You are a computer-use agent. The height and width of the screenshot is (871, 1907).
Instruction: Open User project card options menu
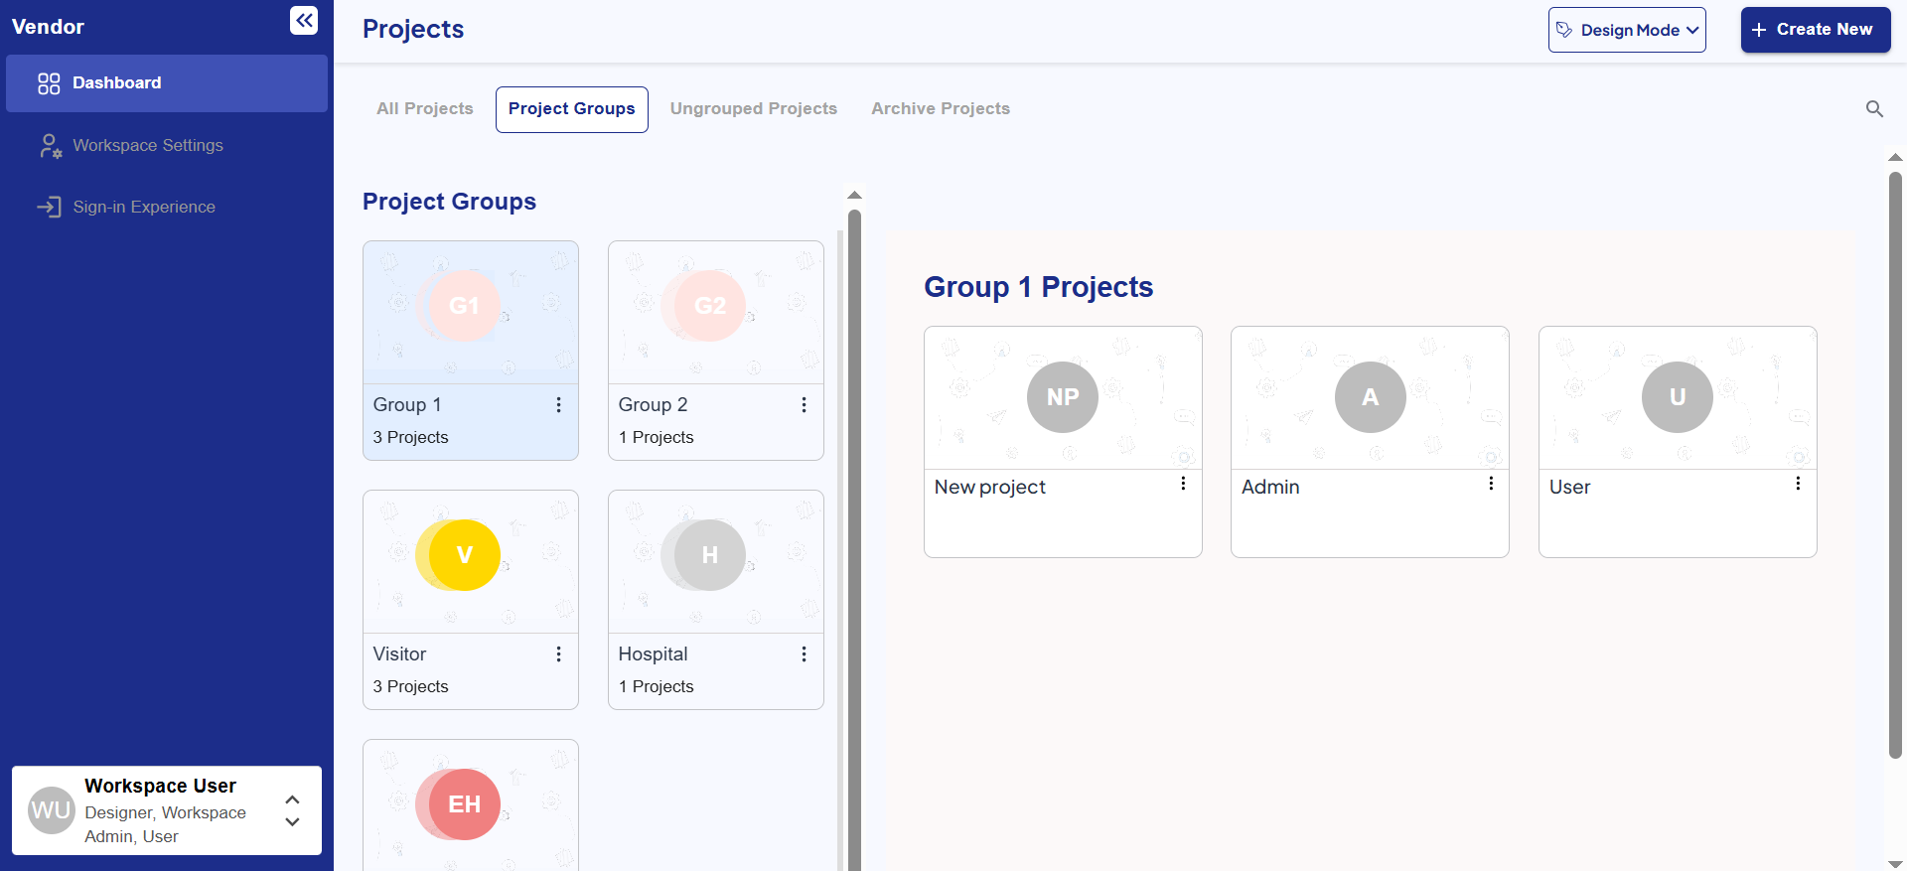(x=1798, y=484)
